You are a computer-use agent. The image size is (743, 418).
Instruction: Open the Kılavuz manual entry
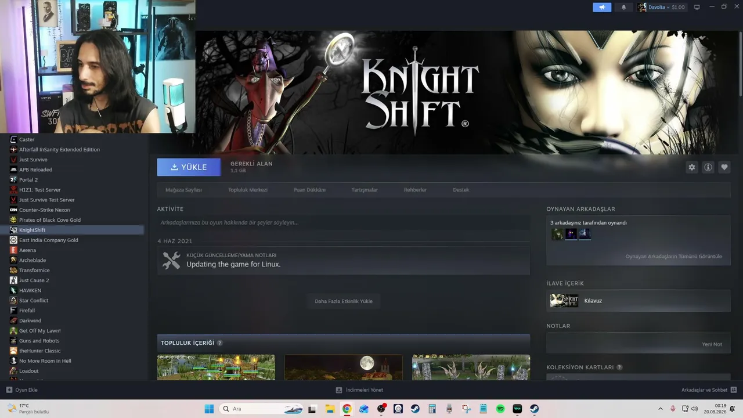[639, 301]
